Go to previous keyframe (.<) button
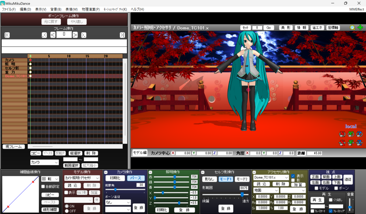Screen dimensions: 366x214 click(44, 35)
